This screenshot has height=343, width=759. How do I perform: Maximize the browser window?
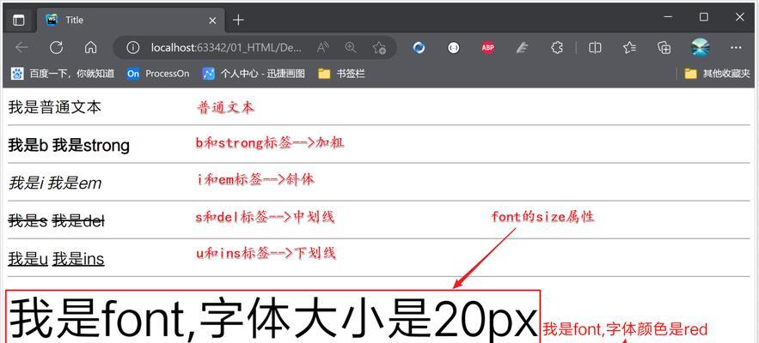coord(704,17)
